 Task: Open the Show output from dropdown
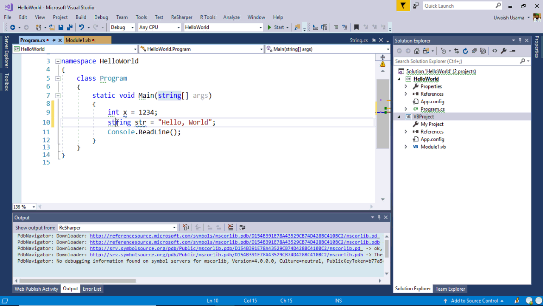point(174,227)
